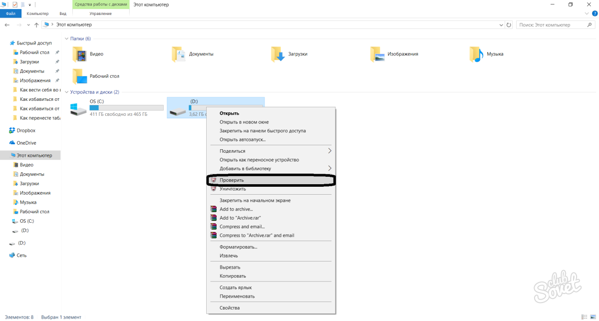The height and width of the screenshot is (321, 599).
Task: Open the Видео folder icon
Action: (79, 54)
